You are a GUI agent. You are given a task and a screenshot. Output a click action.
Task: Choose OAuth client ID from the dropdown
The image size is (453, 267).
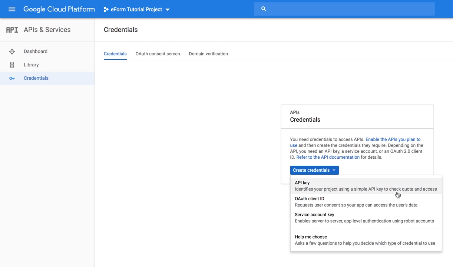(366, 202)
